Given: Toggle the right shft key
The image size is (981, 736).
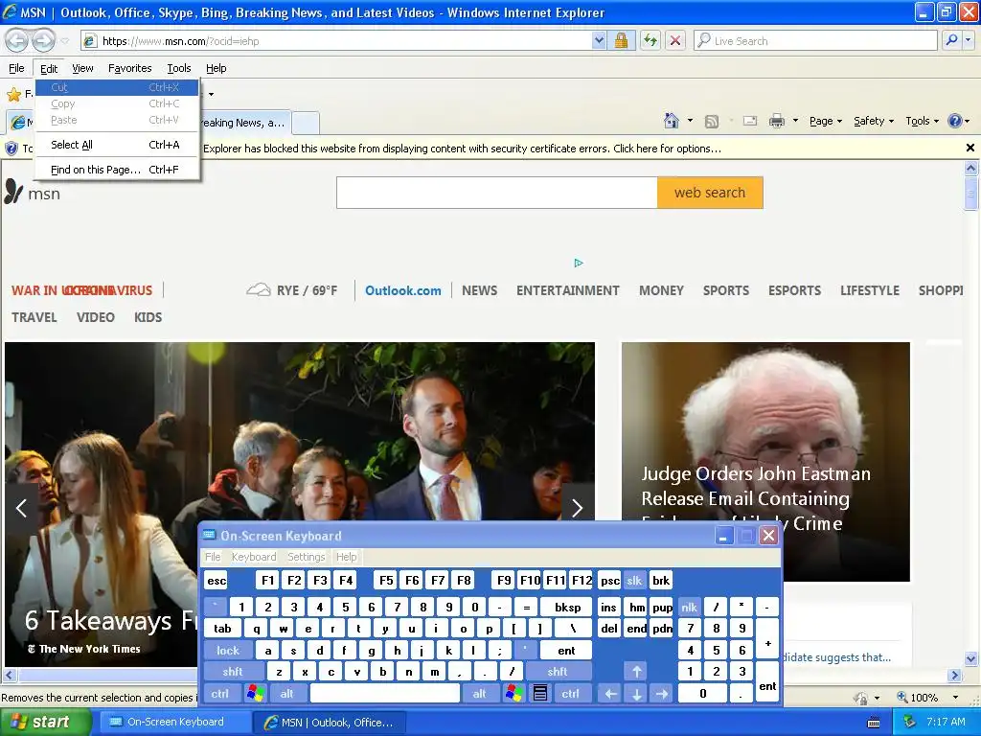Looking at the screenshot, I should 558,672.
